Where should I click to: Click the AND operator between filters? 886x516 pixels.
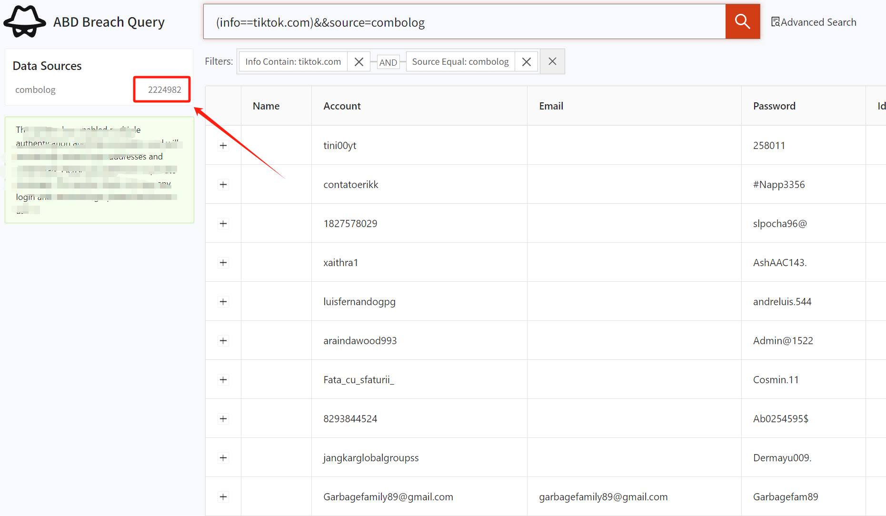point(388,62)
